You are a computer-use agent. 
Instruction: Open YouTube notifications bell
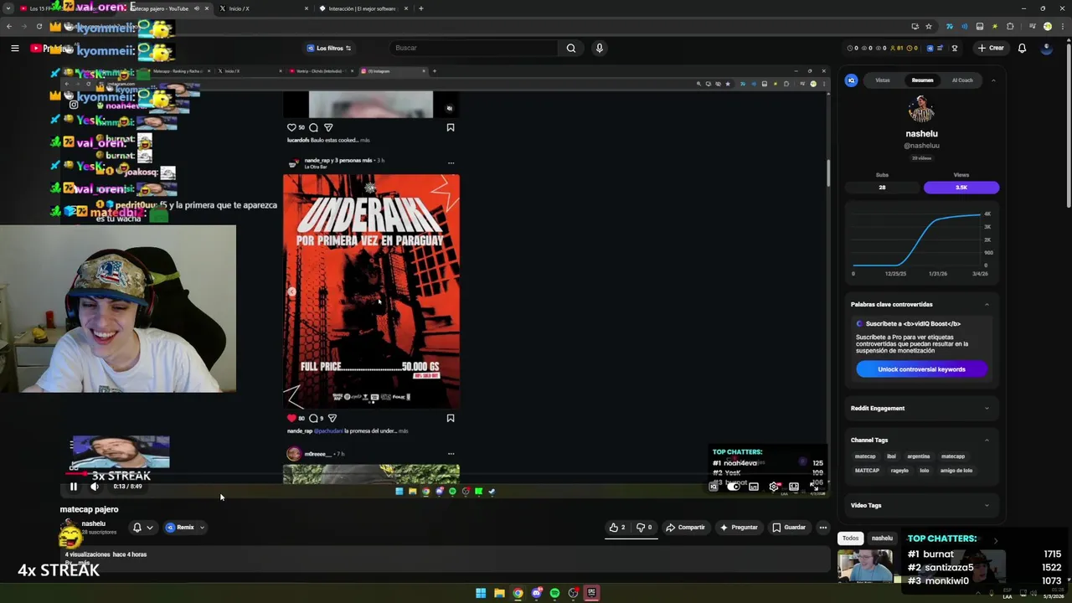point(1022,48)
